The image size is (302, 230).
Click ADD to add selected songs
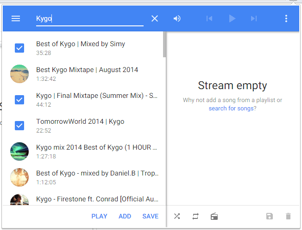coord(125,216)
